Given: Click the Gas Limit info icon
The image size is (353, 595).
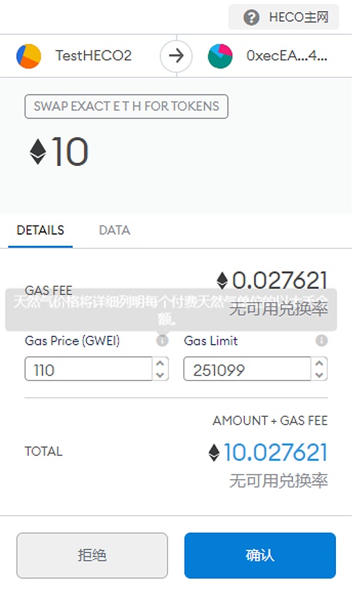Looking at the screenshot, I should click(322, 340).
